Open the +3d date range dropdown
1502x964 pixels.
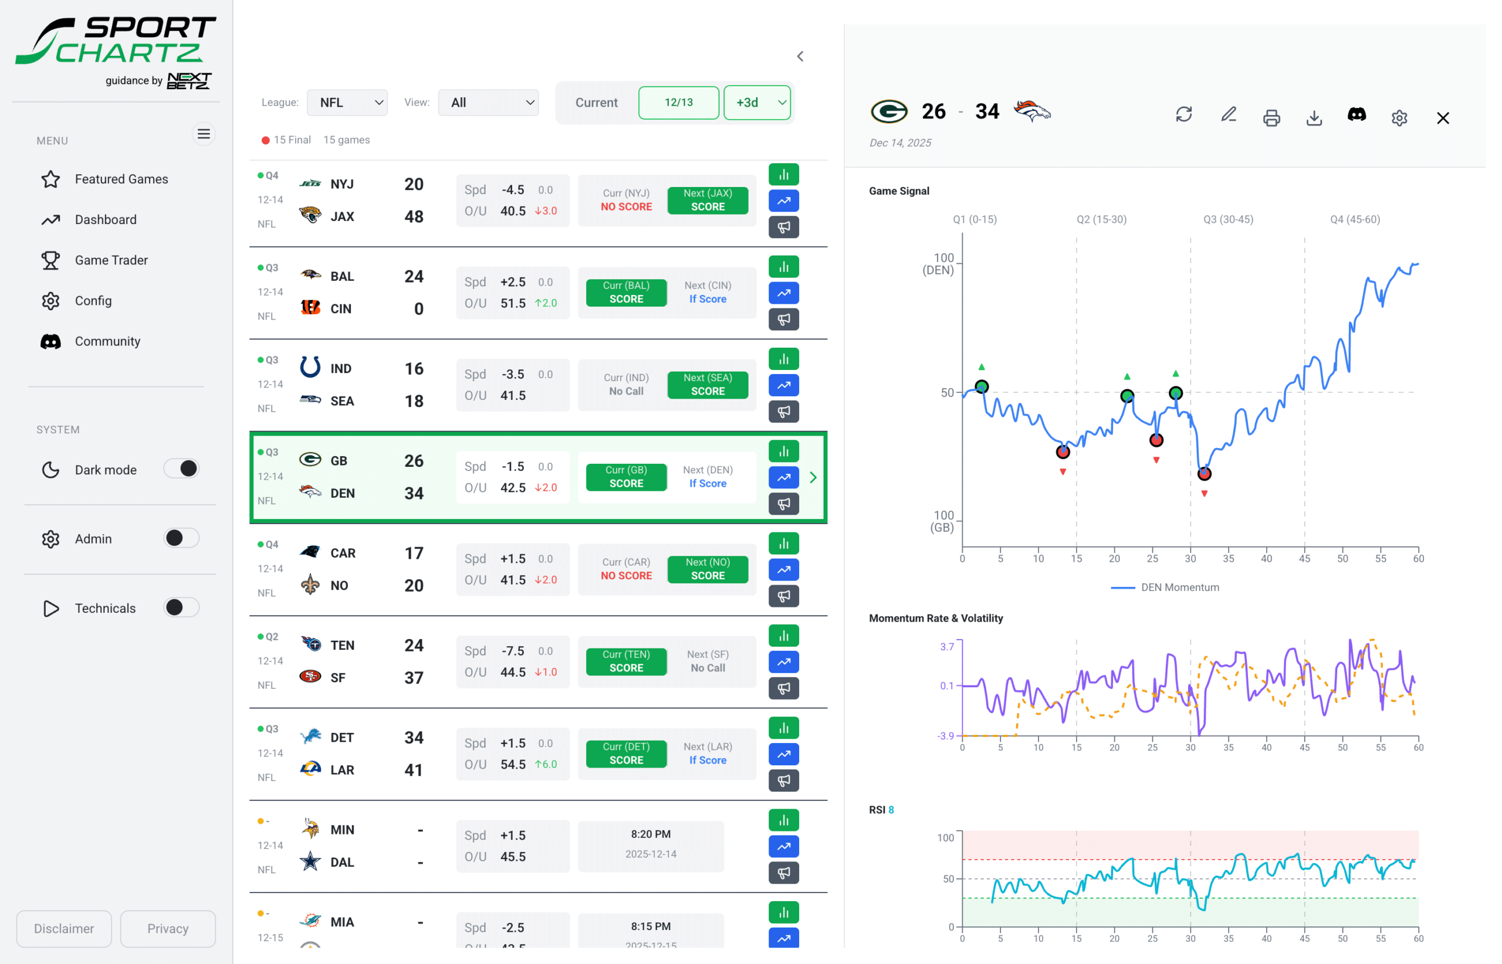tap(757, 103)
